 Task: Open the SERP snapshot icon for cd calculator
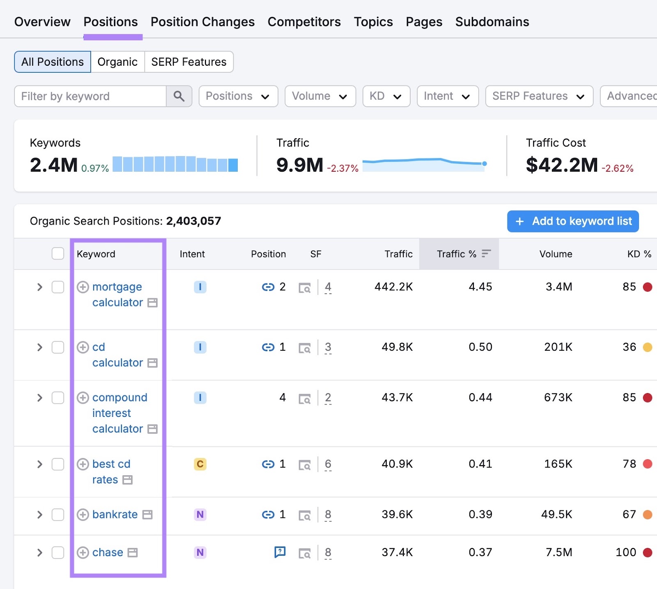305,347
